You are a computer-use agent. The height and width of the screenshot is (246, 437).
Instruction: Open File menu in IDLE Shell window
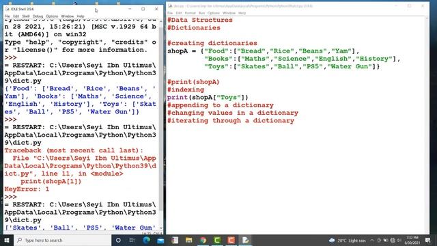pos(8,16)
